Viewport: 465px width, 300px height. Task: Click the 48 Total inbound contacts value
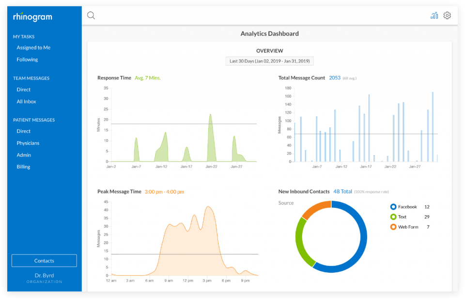(x=342, y=191)
